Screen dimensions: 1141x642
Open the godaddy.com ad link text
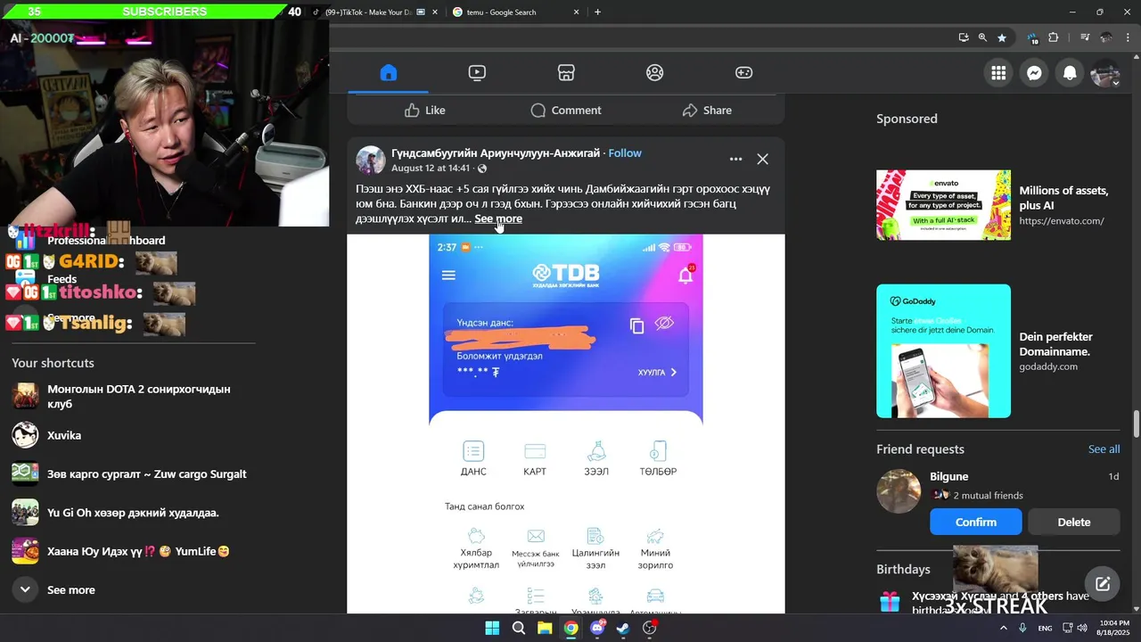[x=1048, y=366]
